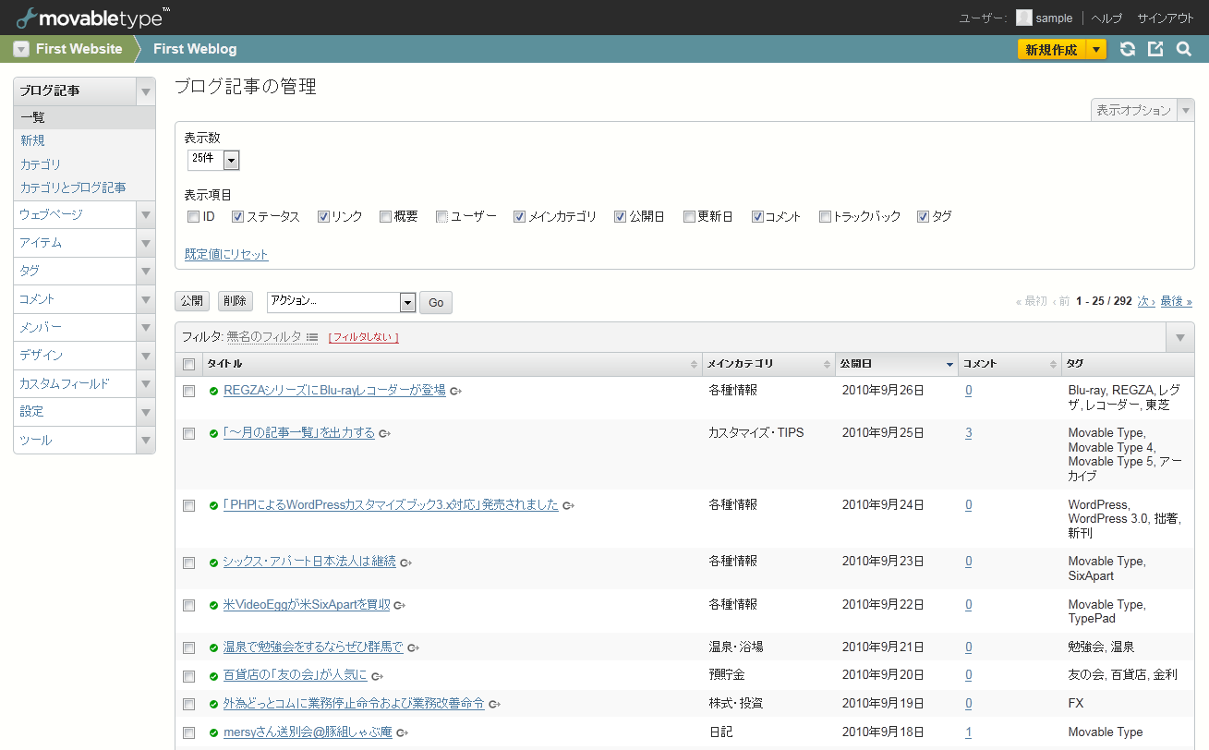This screenshot has width=1209, height=750.
Task: Open the filter list icon beside 無名のフィルタ
Action: point(312,337)
